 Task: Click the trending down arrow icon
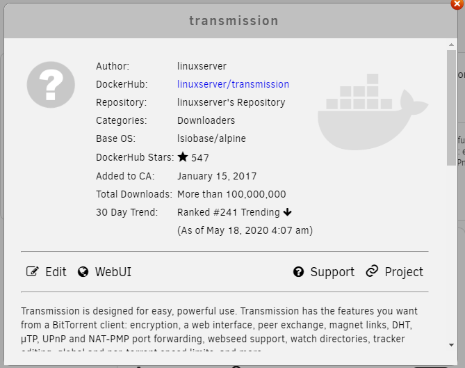point(288,212)
